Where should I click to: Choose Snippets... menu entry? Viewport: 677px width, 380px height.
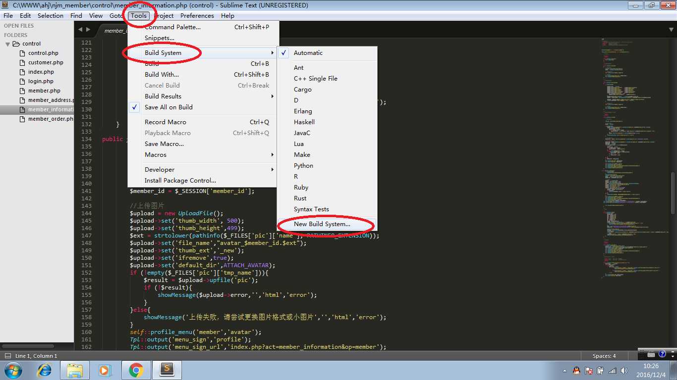coord(203,38)
